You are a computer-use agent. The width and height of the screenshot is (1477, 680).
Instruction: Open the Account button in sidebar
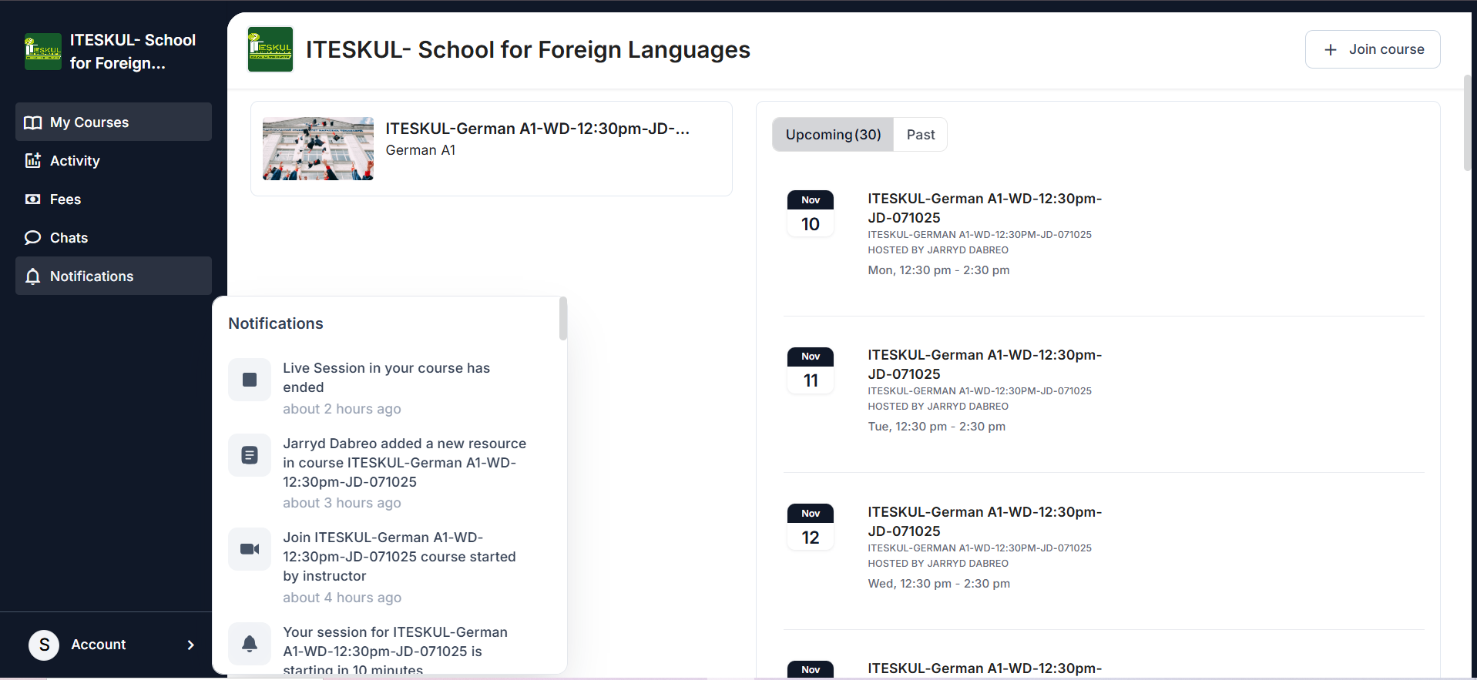[x=113, y=645]
